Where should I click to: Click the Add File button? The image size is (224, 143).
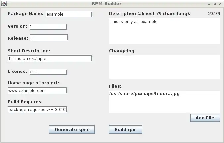[205, 118]
